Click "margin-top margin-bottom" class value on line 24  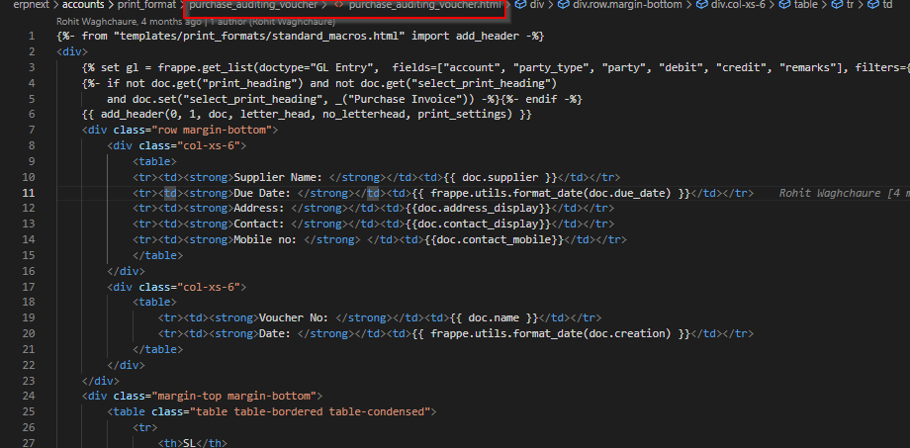tap(233, 397)
